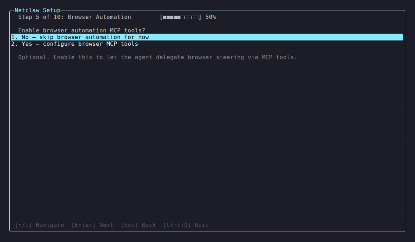Click the '[Ctrl+Q] Quit' hint
Screen dimensions: 415x242
coord(186,225)
